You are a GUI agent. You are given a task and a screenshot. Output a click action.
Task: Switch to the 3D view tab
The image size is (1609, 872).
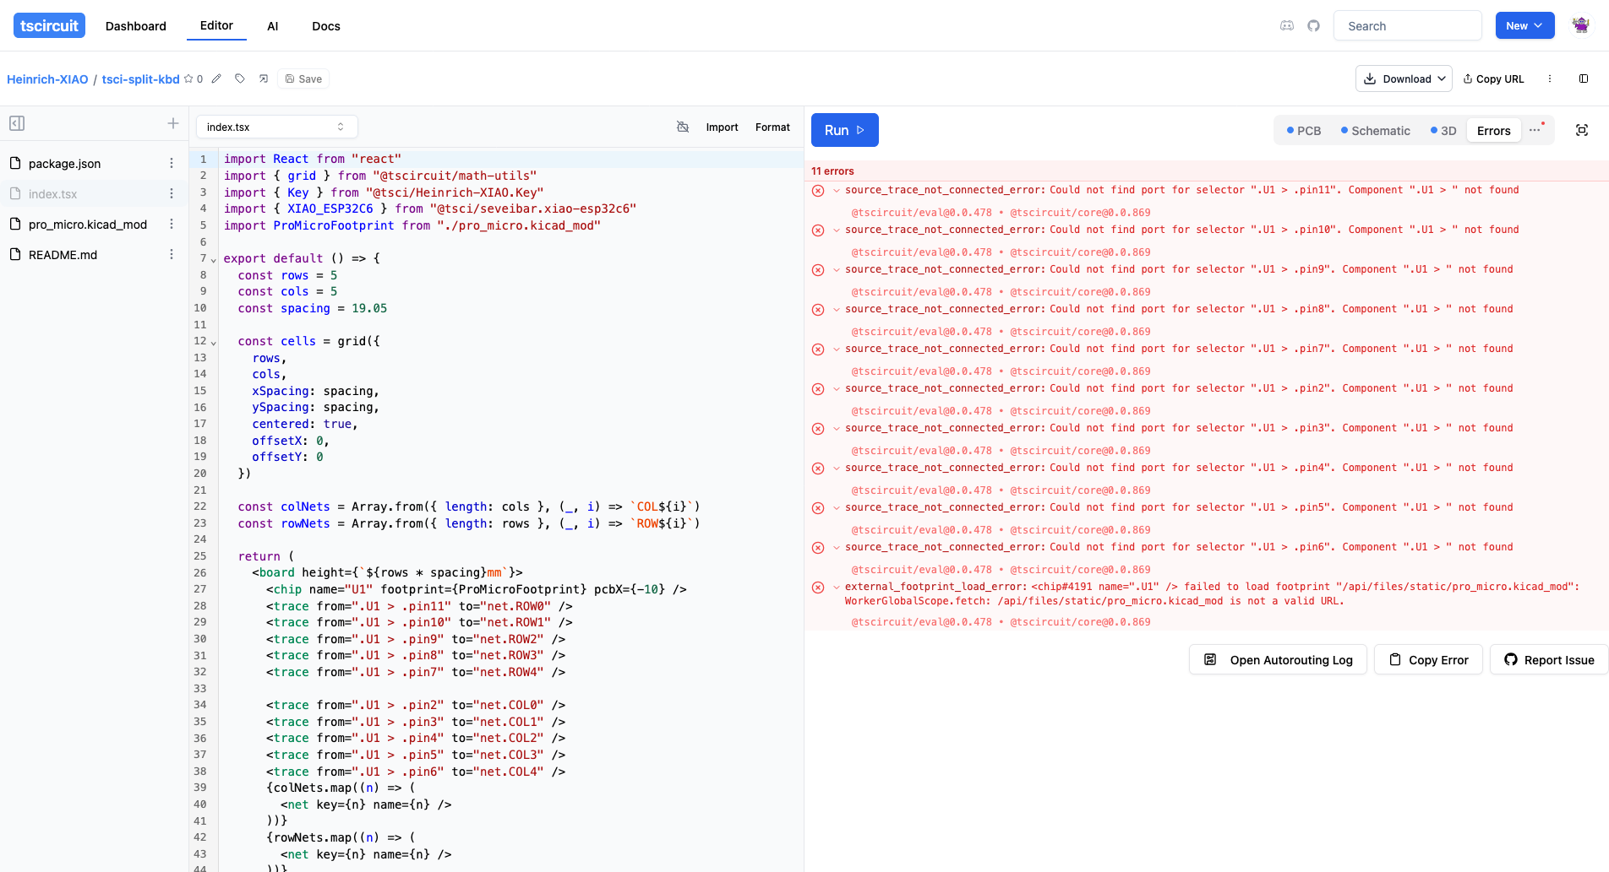click(1443, 131)
